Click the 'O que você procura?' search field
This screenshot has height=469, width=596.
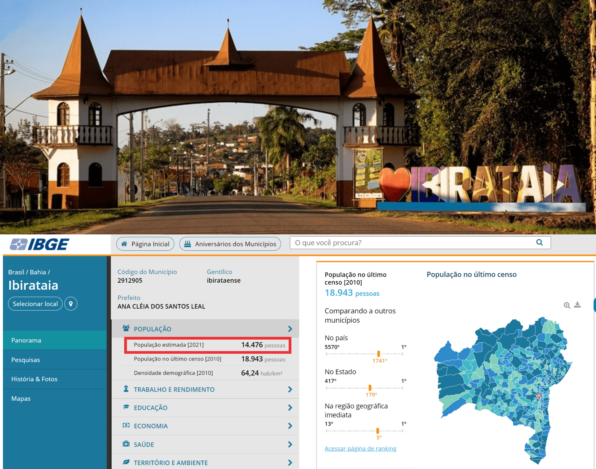420,242
